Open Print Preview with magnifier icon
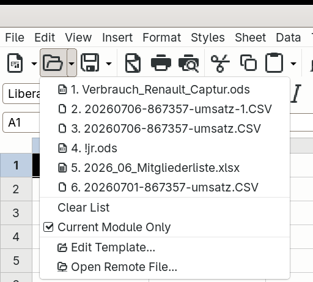The height and width of the screenshot is (282, 313). pyautogui.click(x=189, y=63)
